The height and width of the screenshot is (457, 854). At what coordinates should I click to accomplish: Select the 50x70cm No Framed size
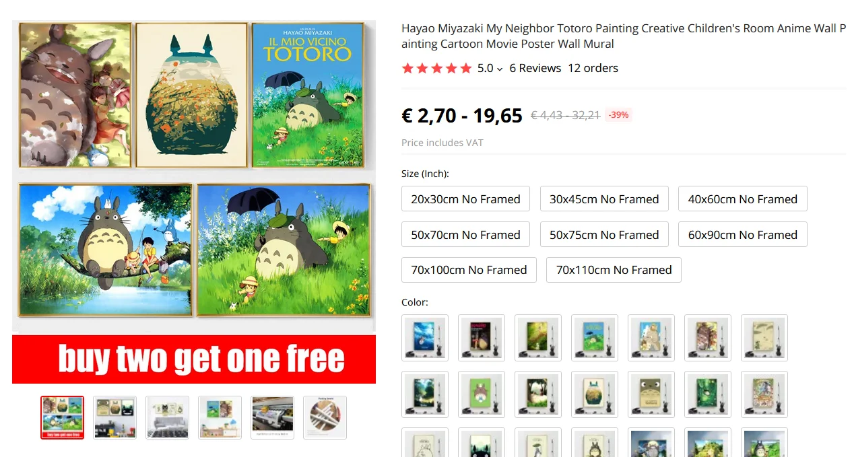465,234
